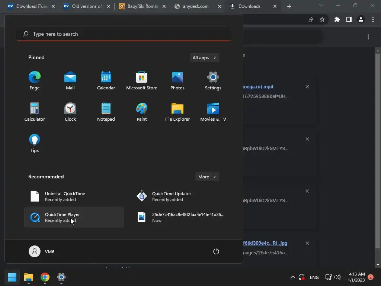
Task: Open the Tips app
Action: tap(35, 143)
